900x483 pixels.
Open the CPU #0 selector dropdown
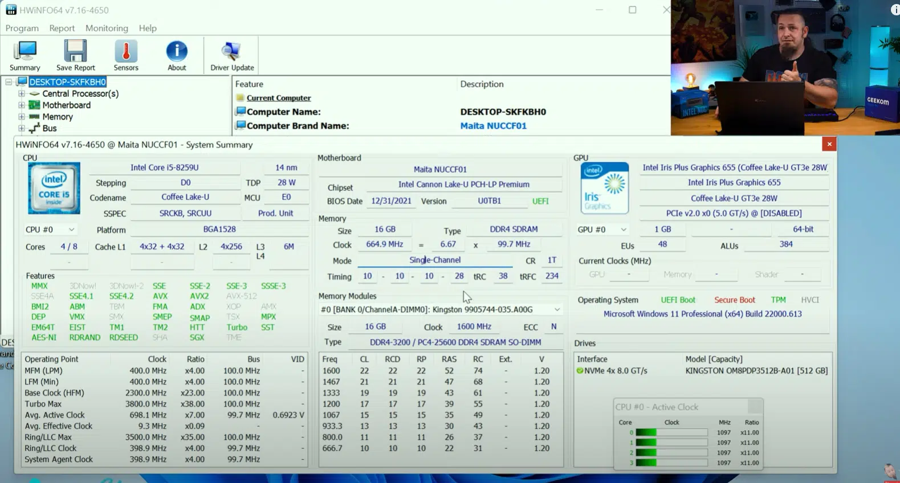click(x=50, y=230)
